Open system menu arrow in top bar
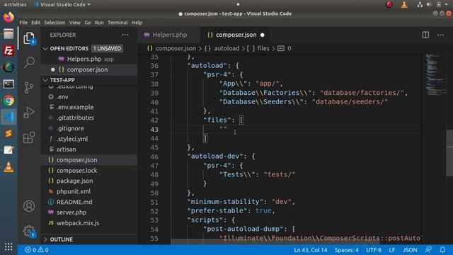Image resolution: width=453 pixels, height=255 pixels. 447,4
